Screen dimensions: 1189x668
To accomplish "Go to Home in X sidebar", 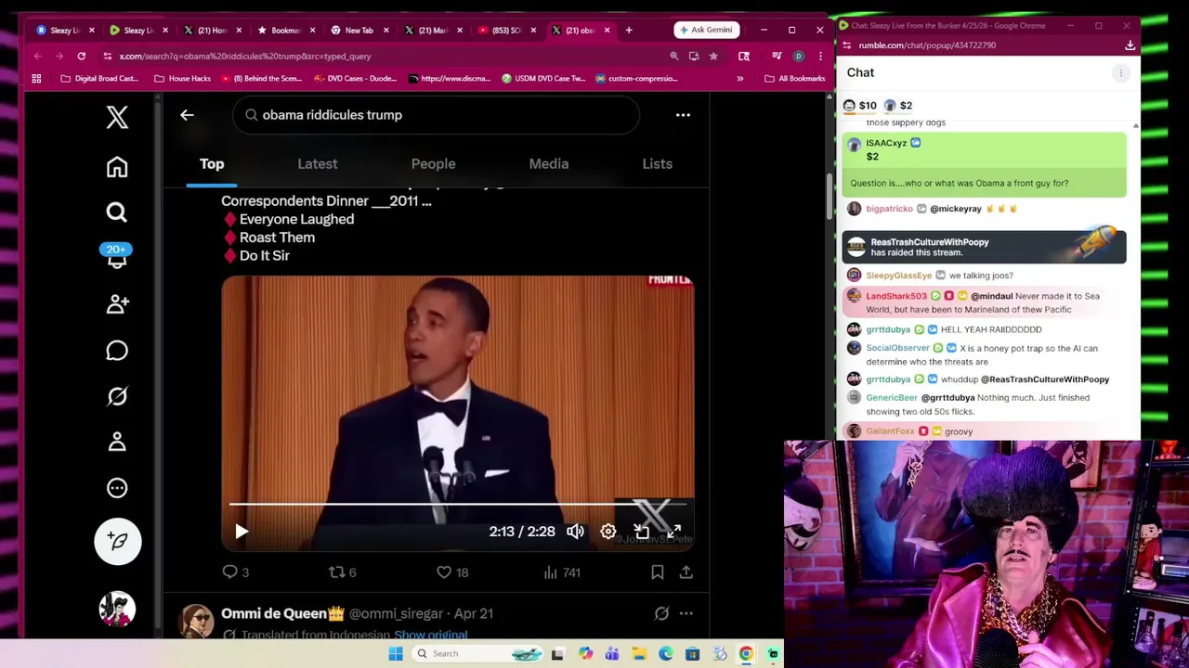I will click(117, 167).
